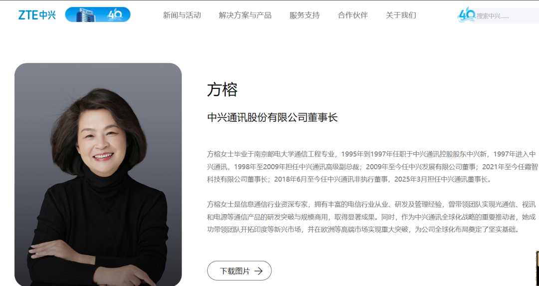Open the 解决方案与产品 menu
Image resolution: width=539 pixels, height=286 pixels.
coord(245,15)
